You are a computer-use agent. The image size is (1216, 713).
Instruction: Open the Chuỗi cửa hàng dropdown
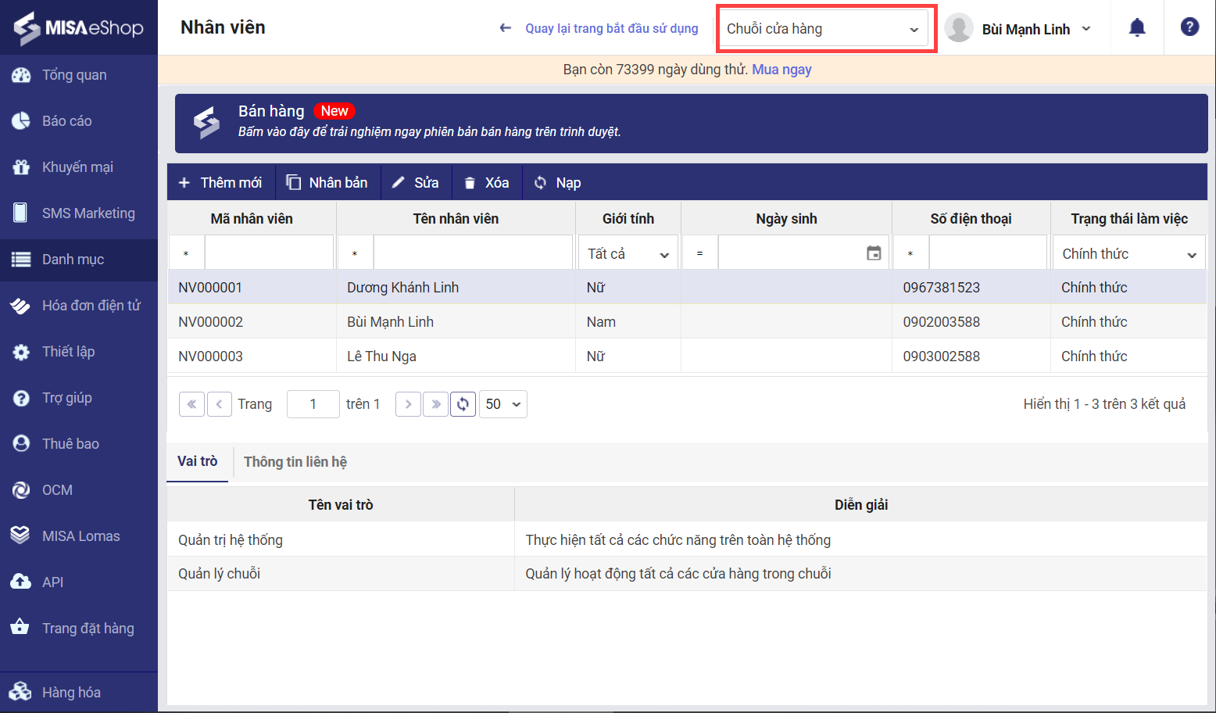tap(823, 29)
